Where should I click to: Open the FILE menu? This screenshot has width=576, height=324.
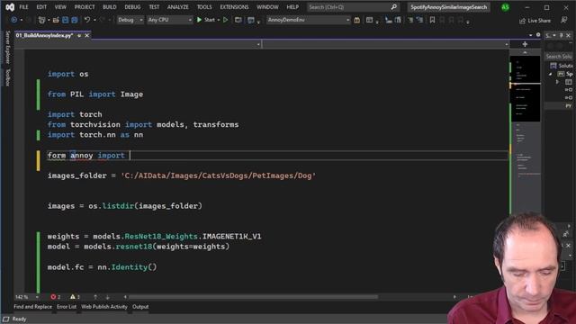point(23,7)
